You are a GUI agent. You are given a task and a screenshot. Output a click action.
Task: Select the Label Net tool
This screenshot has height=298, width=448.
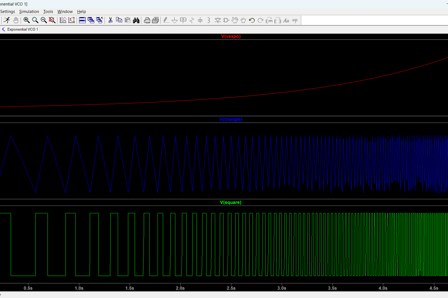pos(183,20)
